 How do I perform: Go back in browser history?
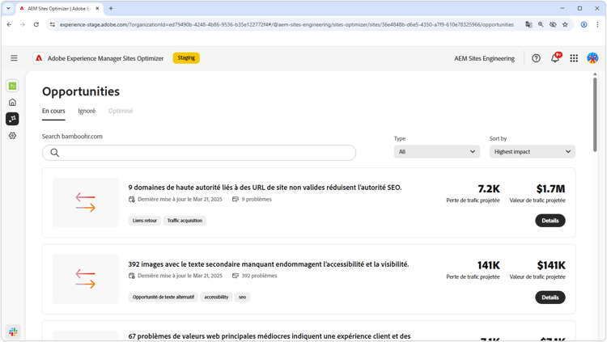coord(9,24)
